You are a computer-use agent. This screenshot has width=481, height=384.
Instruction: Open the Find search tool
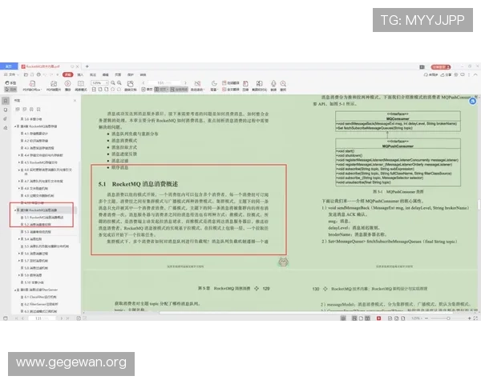[x=283, y=86]
